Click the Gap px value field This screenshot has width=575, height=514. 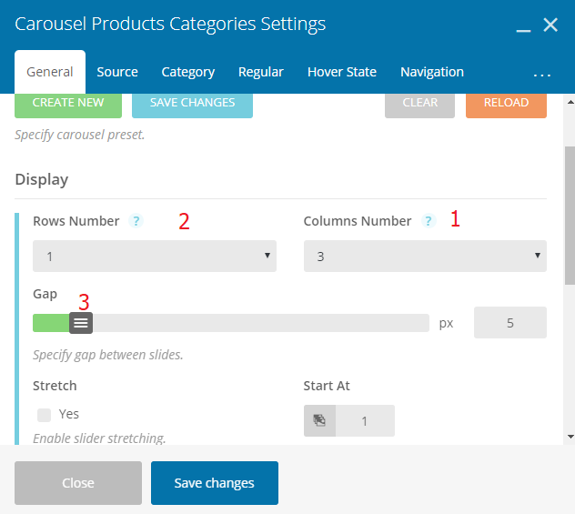pyautogui.click(x=510, y=323)
